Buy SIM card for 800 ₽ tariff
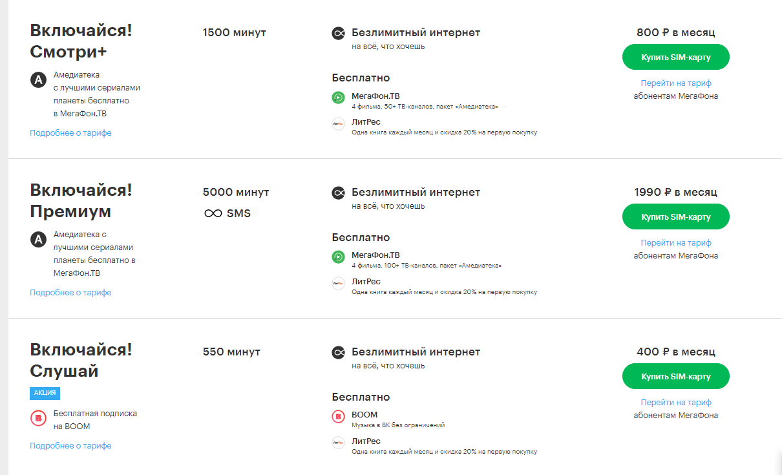The image size is (782, 475). pyautogui.click(x=675, y=57)
